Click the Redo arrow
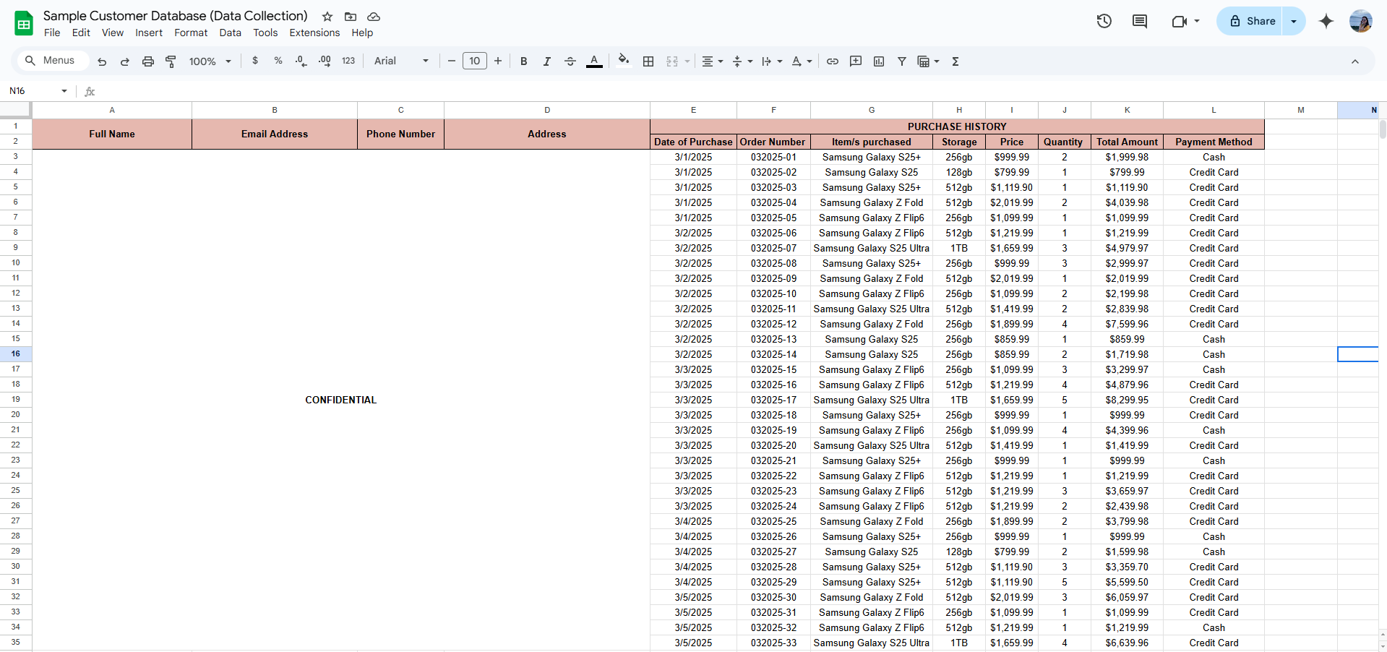Viewport: 1387px width, 652px height. (125, 61)
